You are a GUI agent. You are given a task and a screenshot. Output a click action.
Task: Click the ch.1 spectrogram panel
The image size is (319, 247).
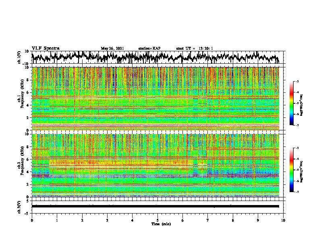(155, 98)
